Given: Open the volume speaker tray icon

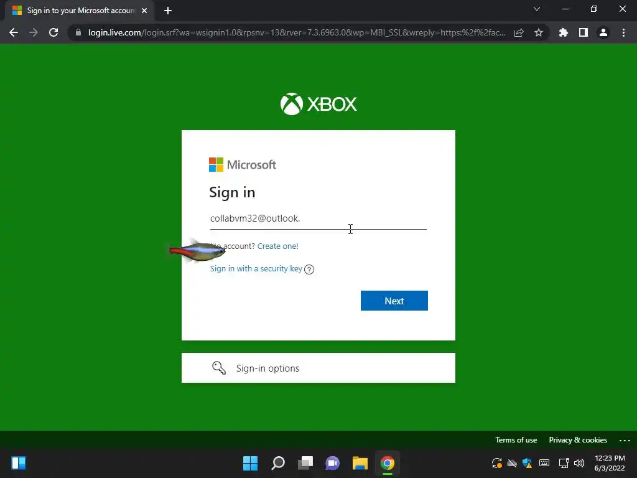Looking at the screenshot, I should (x=579, y=463).
